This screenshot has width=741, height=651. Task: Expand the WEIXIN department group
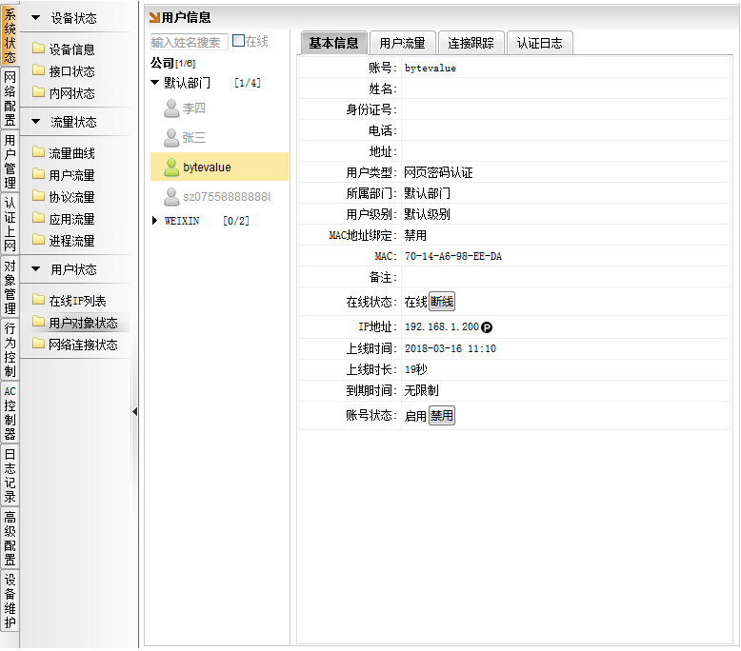tap(155, 221)
